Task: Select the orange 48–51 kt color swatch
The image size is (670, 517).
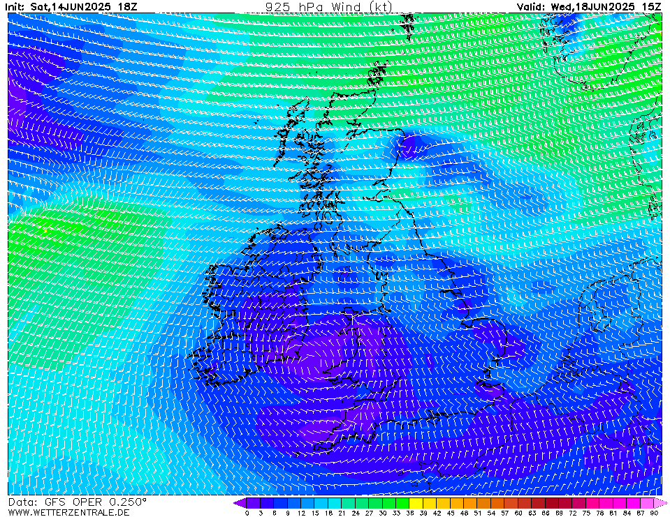Action: pos(470,503)
